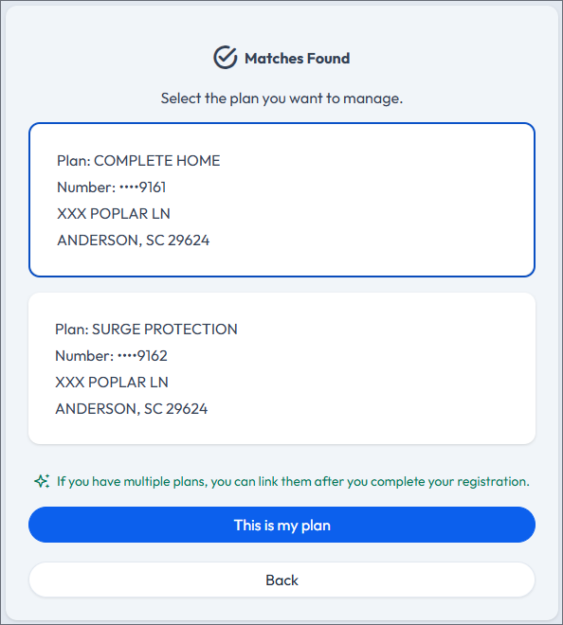
Task: Click the Matches Found checkmark icon
Action: pyautogui.click(x=225, y=58)
